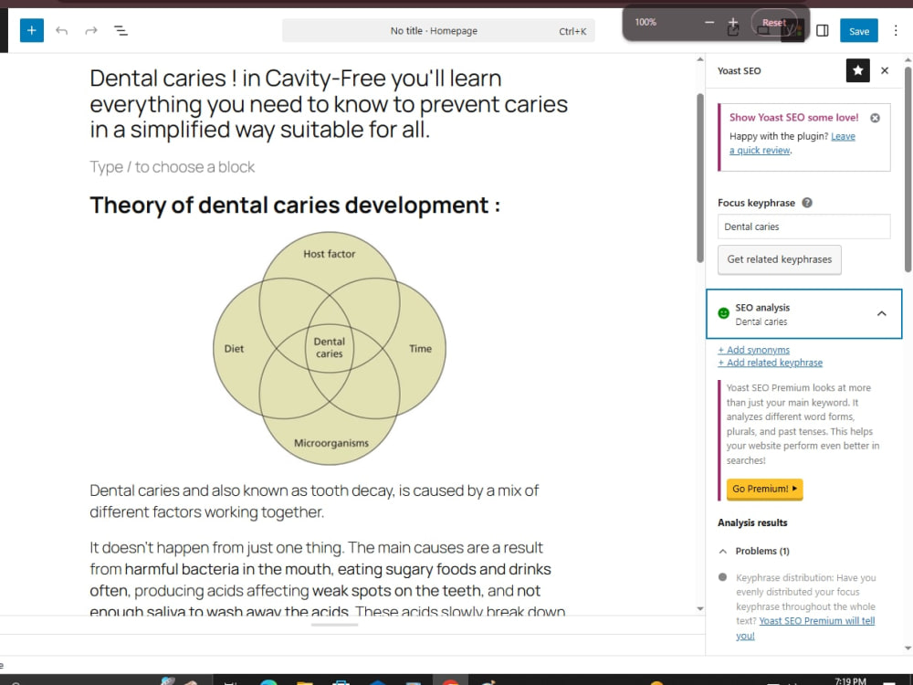
Task: Follow the Leave a quick review link
Action: click(792, 143)
